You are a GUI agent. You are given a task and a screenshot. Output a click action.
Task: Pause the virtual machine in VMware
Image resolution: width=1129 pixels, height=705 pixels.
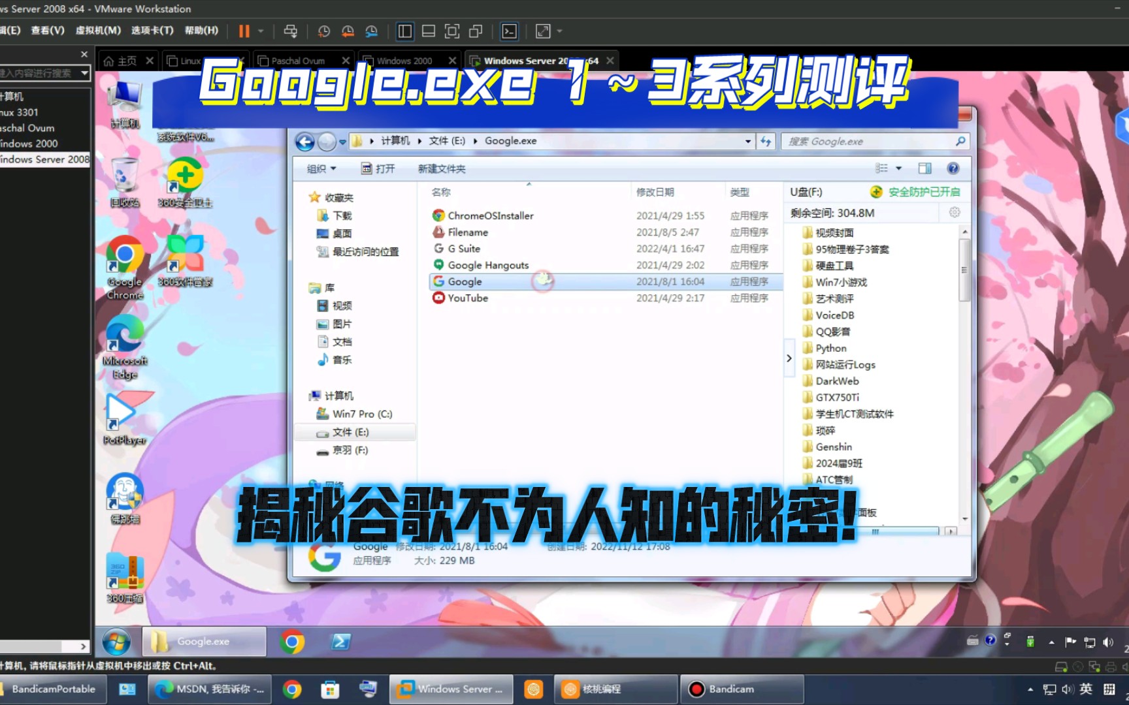coord(244,31)
